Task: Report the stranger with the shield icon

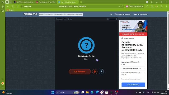Action: coord(95,72)
